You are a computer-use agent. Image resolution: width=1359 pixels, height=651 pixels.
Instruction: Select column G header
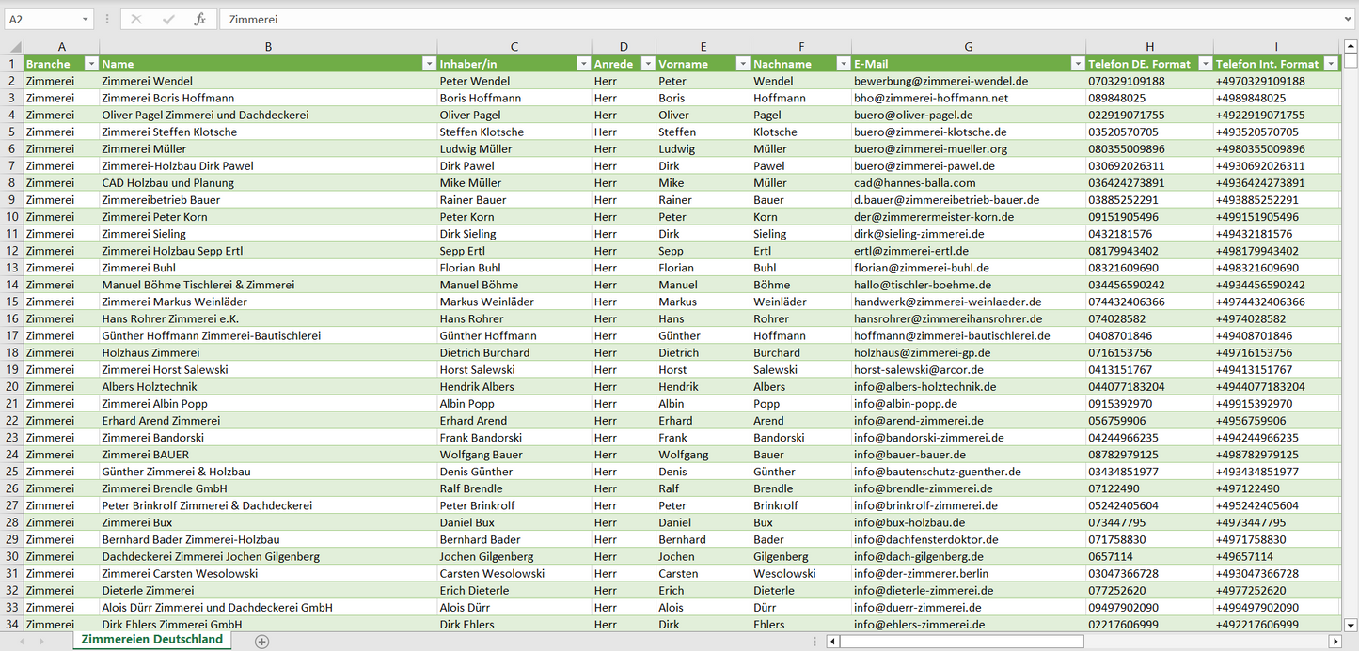[968, 47]
